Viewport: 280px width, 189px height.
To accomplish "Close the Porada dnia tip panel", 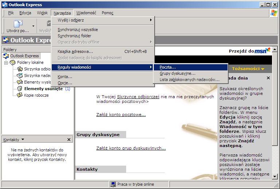I will click(268, 78).
